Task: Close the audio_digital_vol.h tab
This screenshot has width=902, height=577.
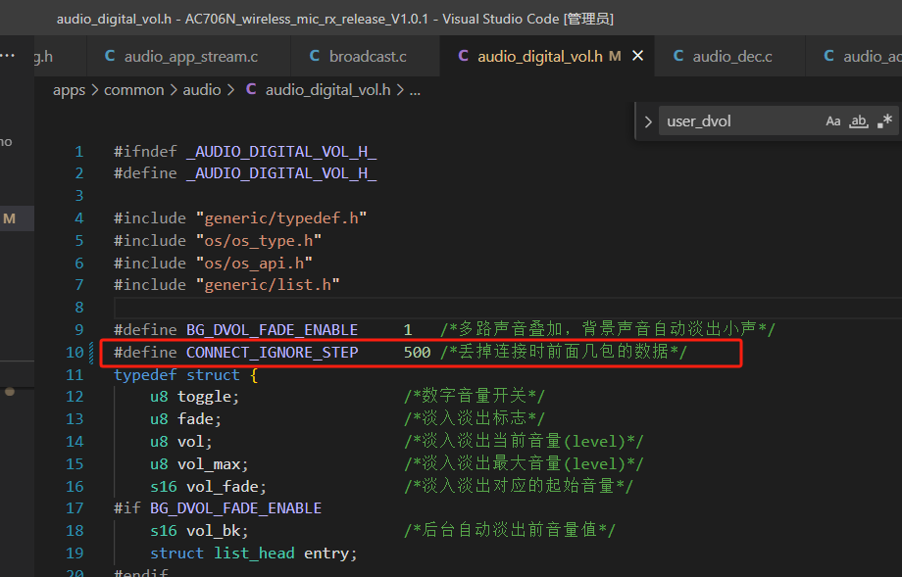Action: click(637, 56)
